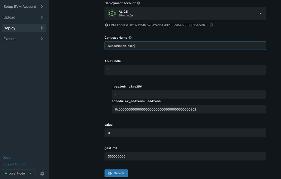Viewport: 281px width, 179px height.
Task: Go to the Execute menu item
Action: [x=10, y=39]
